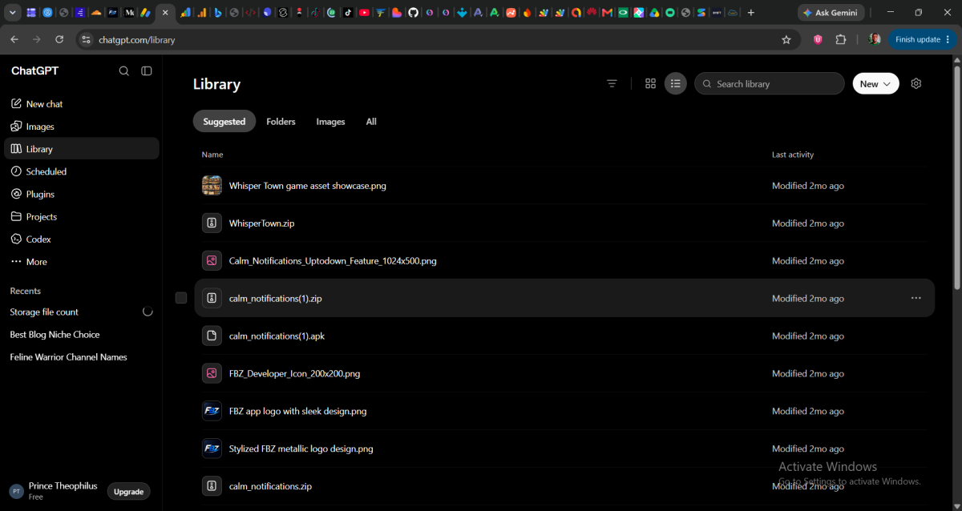Switch to the GitHub browser tab
The width and height of the screenshot is (962, 511).
[413, 13]
